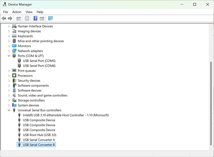
Task: Expand the Keyboards node
Action: pyautogui.click(x=9, y=36)
